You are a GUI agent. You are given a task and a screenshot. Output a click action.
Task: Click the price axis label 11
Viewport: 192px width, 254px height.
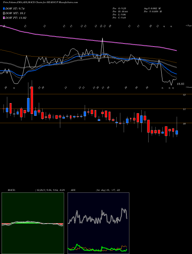coord(184,110)
